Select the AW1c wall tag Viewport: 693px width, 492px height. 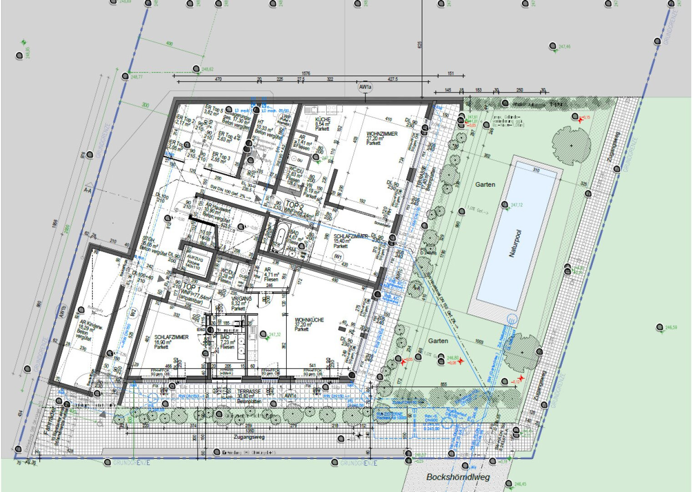coord(290,396)
